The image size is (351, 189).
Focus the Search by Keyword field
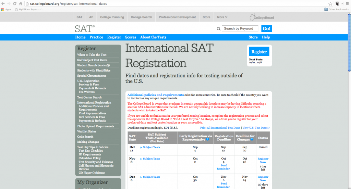240,29
